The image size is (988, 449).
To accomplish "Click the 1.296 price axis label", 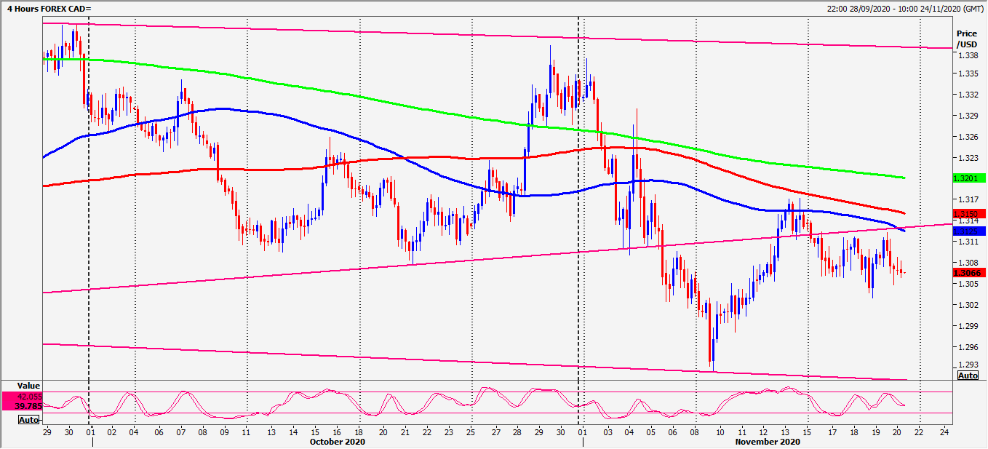I will pos(968,348).
